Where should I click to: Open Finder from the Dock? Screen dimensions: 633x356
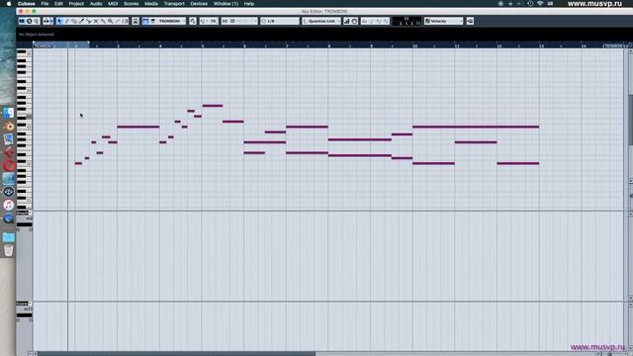(x=9, y=113)
